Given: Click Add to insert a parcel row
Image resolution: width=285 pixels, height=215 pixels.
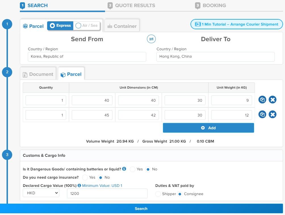Looking at the screenshot, I should click(x=208, y=128).
